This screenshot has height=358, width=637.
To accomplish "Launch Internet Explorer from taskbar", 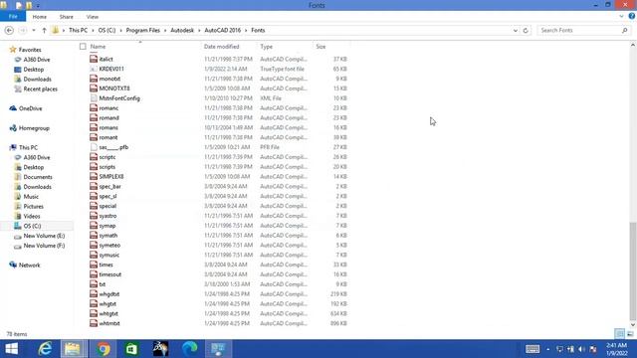I will point(45,349).
